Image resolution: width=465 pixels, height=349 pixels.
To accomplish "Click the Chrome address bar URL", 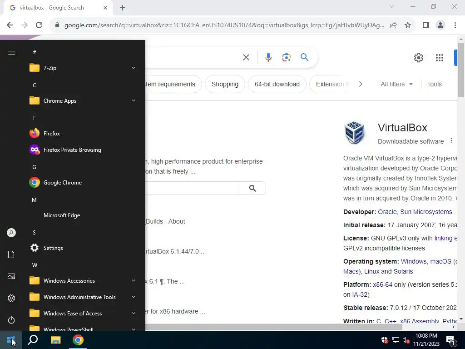I will 224,25.
